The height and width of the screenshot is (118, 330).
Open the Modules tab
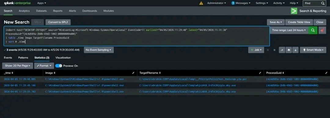(x=108, y=11)
